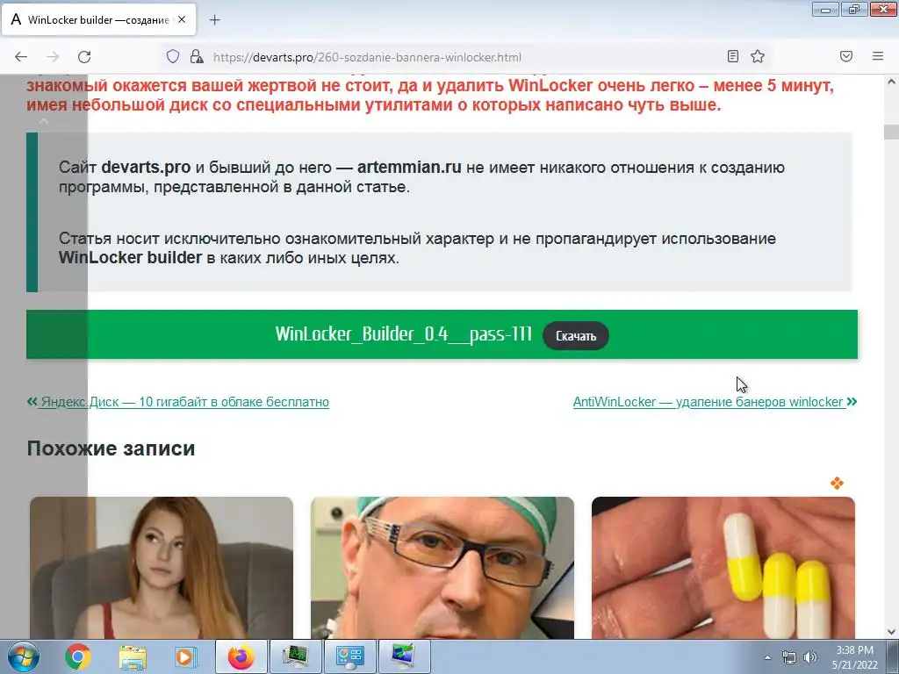Open the system monitor taskbar app
This screenshot has width=899, height=674.
coord(295,656)
